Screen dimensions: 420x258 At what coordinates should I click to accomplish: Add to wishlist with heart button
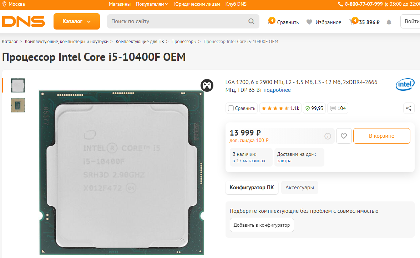(344, 136)
